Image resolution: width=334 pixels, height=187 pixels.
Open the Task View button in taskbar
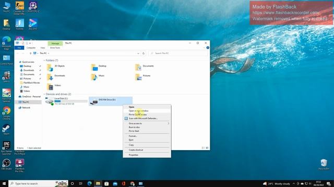pos(81,183)
